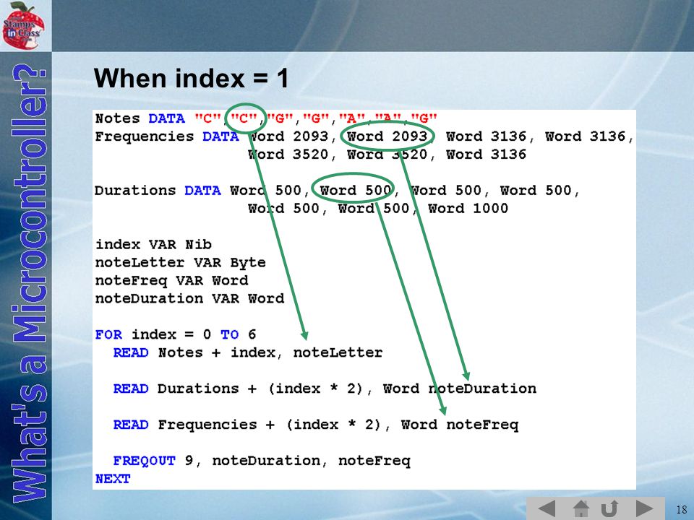Click the FREQOUT command keyword
694x520 pixels.
[145, 461]
